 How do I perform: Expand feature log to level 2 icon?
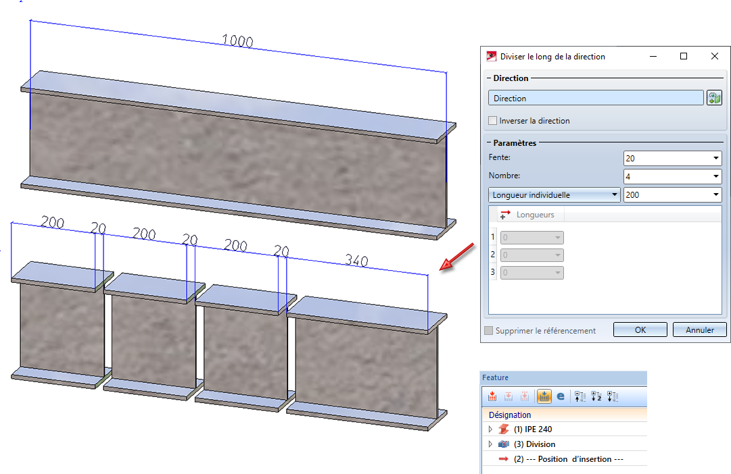596,396
